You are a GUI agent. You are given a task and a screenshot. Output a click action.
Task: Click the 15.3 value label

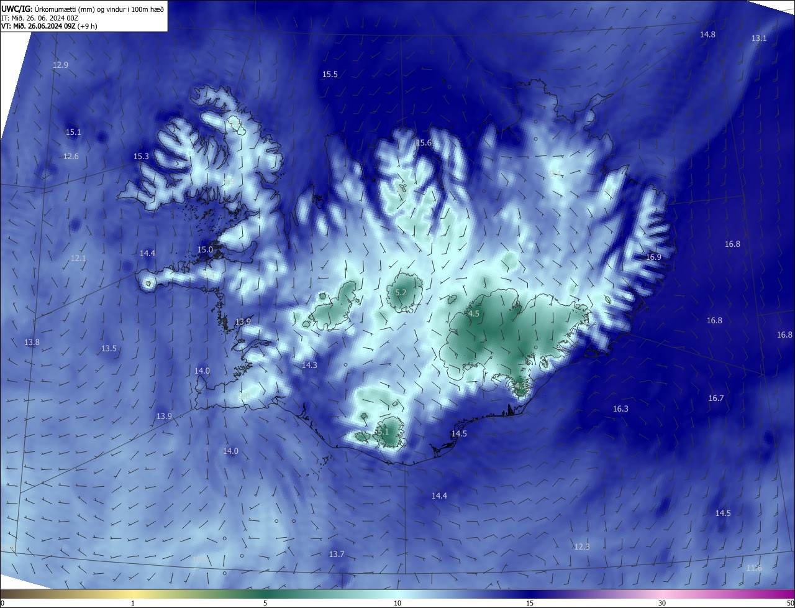(141, 157)
